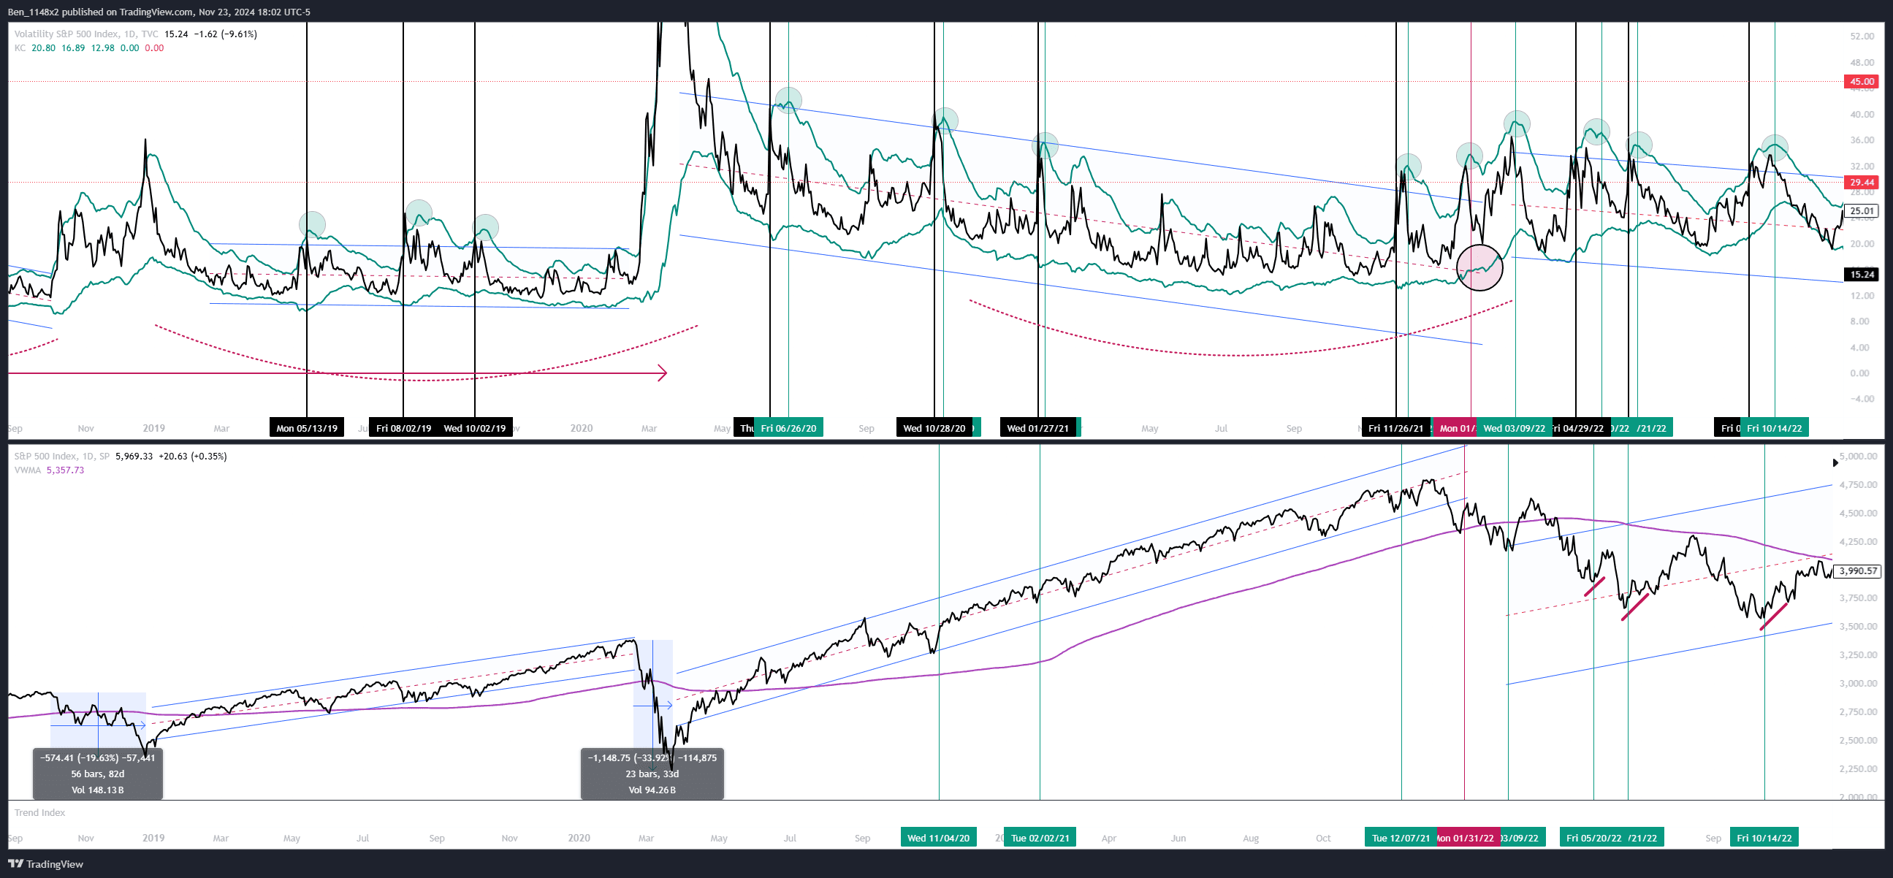Select Fri 10/14/22 label in VIX pane
This screenshot has width=1893, height=878.
pyautogui.click(x=1774, y=427)
